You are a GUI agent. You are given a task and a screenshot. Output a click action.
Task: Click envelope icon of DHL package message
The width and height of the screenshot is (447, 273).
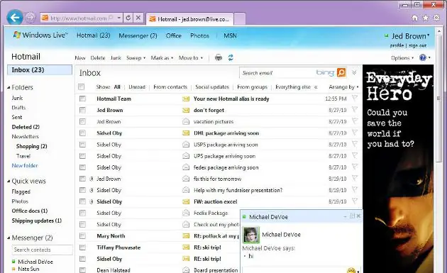[x=186, y=133]
